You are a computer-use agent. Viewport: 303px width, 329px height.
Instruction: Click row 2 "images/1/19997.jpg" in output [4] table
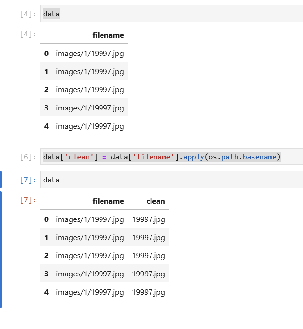pyautogui.click(x=90, y=90)
